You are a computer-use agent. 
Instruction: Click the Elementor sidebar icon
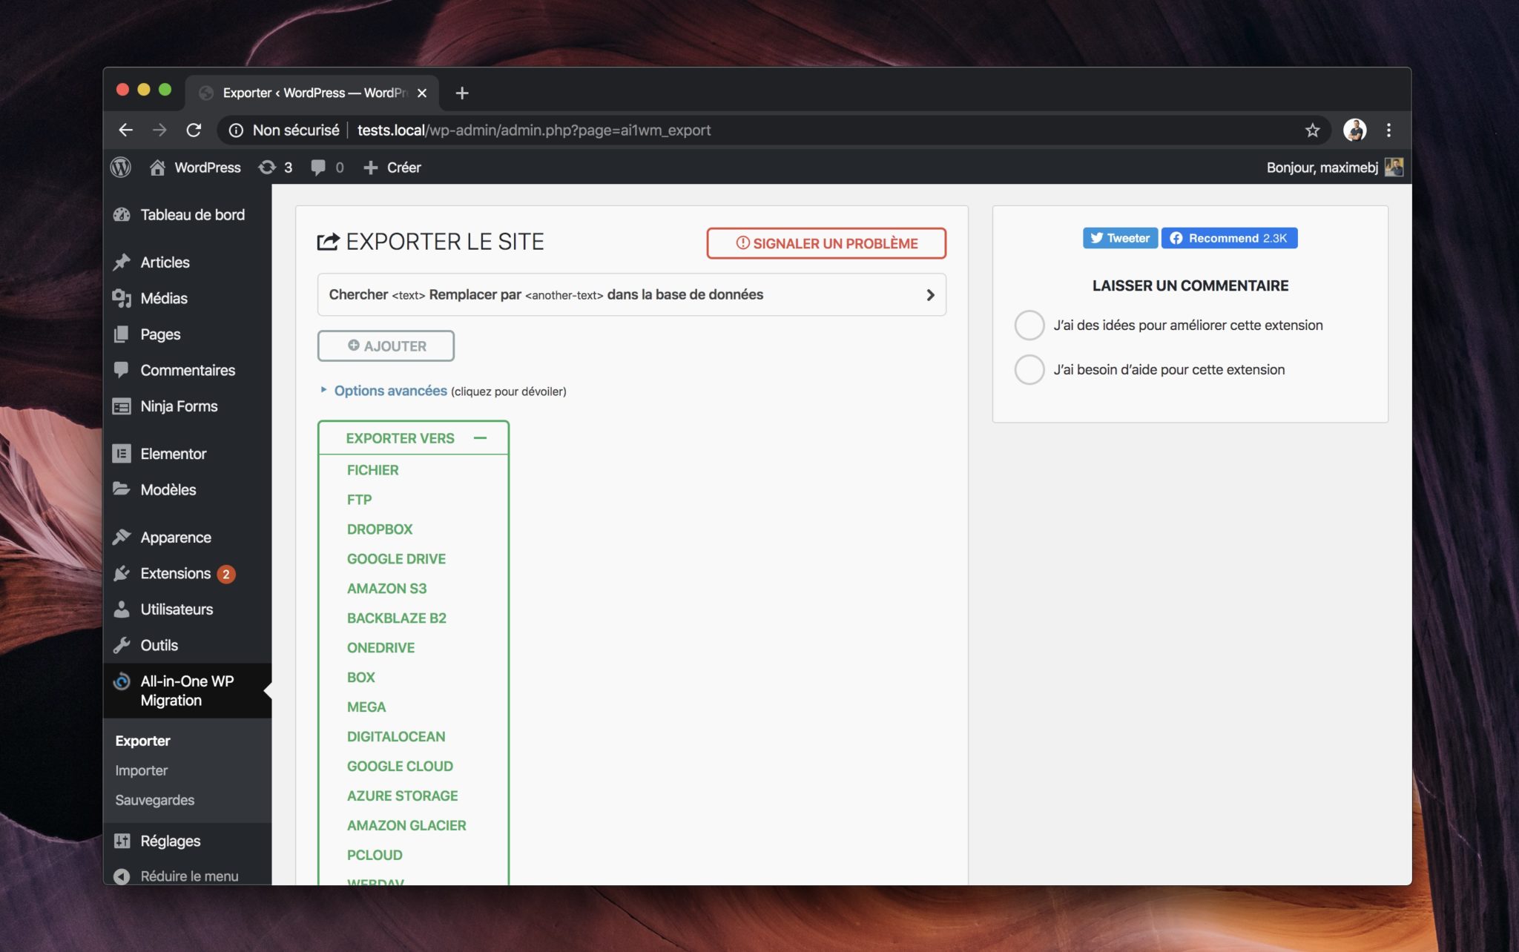click(122, 454)
